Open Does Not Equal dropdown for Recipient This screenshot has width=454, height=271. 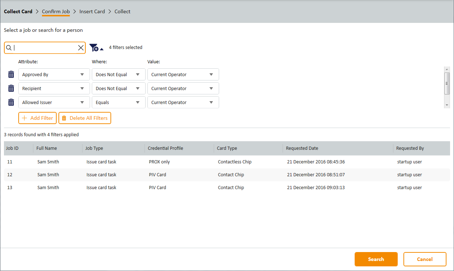click(118, 88)
